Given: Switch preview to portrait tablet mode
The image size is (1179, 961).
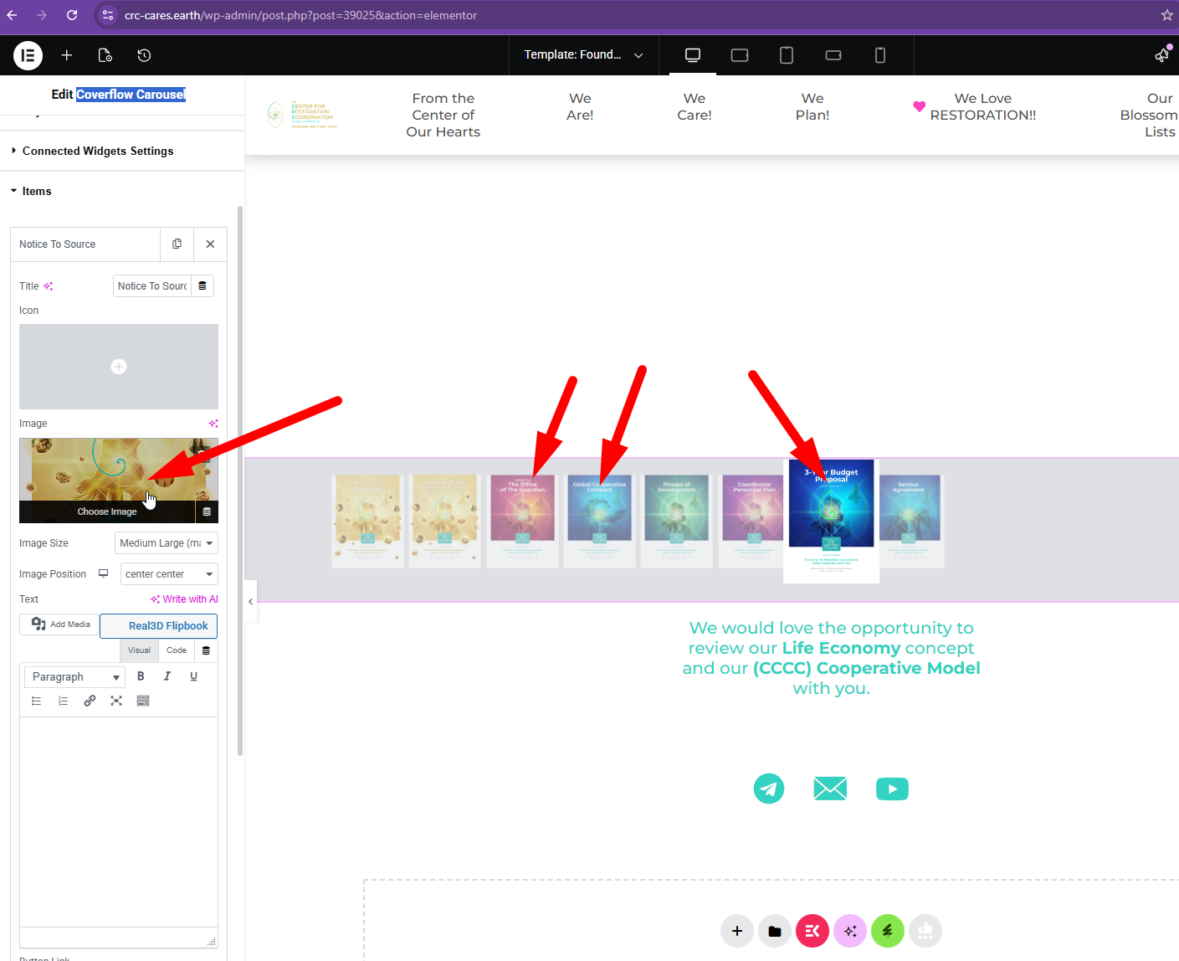Looking at the screenshot, I should (787, 55).
